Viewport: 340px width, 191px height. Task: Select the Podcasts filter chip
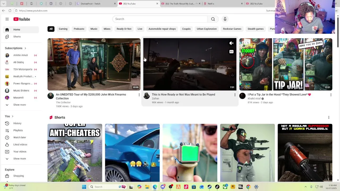pyautogui.click(x=79, y=29)
